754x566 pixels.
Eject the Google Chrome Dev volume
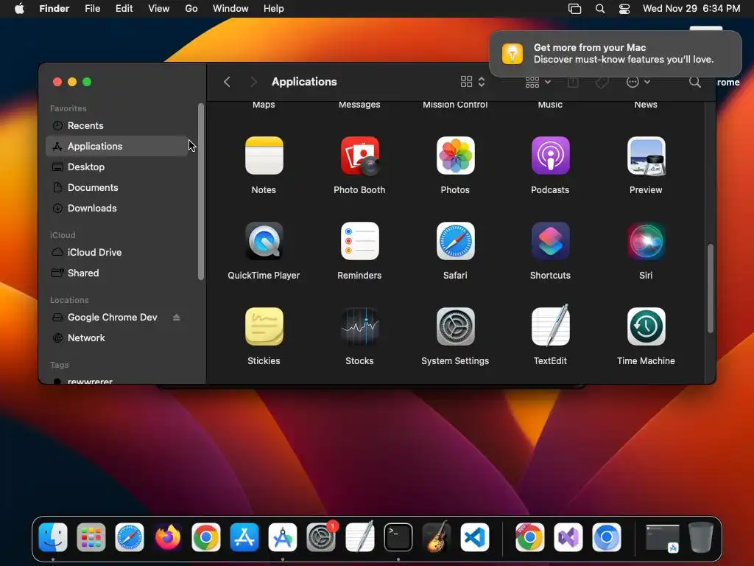point(177,317)
